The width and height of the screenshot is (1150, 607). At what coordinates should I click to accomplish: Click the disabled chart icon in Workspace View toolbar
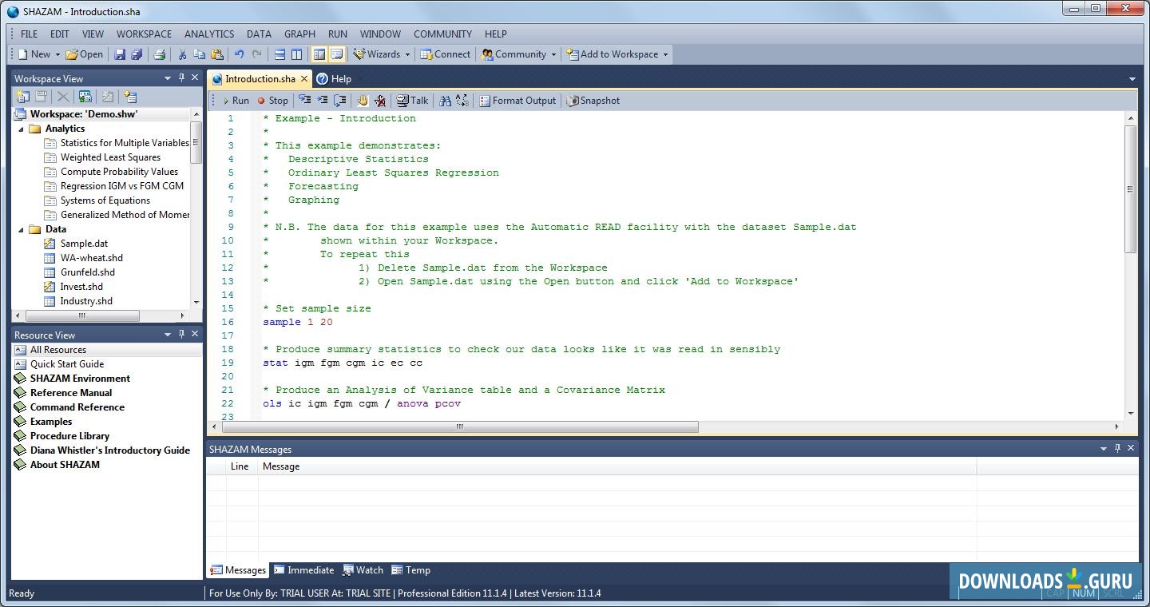(108, 97)
